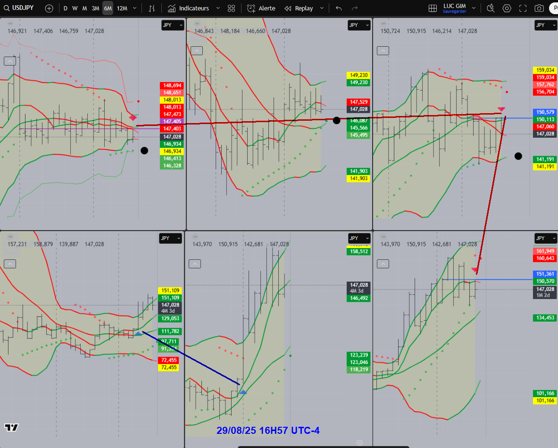Open JPY currency dropdown in top-right chart
The width and height of the screenshot is (558, 448).
coord(546,25)
